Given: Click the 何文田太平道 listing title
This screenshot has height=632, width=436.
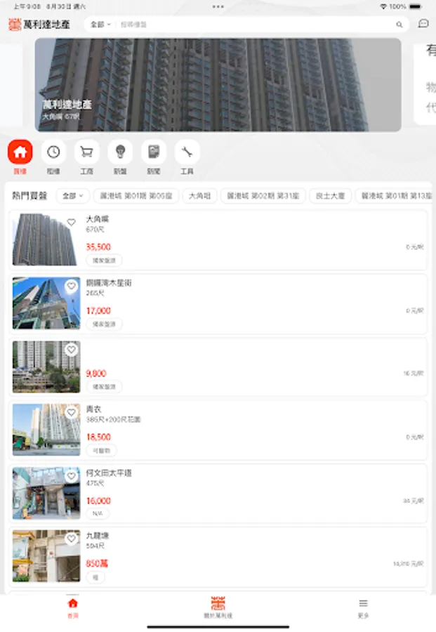Looking at the screenshot, I should tap(109, 473).
